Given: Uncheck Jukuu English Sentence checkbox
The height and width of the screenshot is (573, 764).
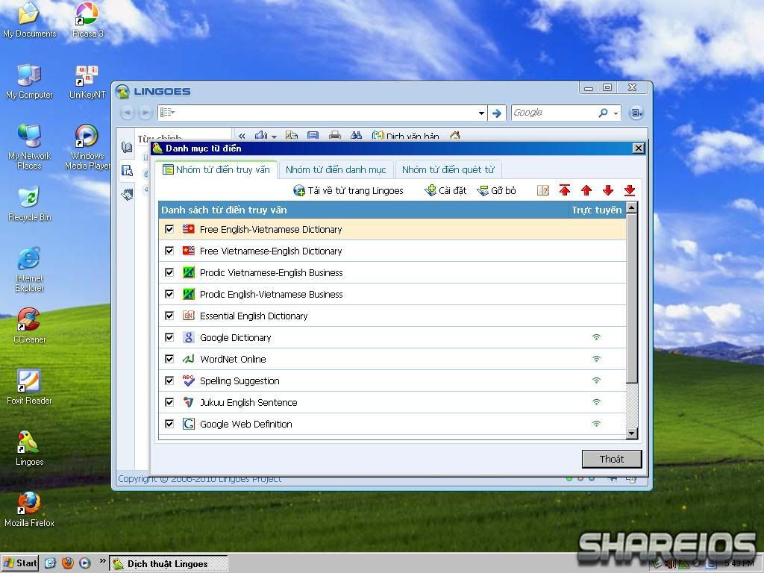Looking at the screenshot, I should [169, 402].
